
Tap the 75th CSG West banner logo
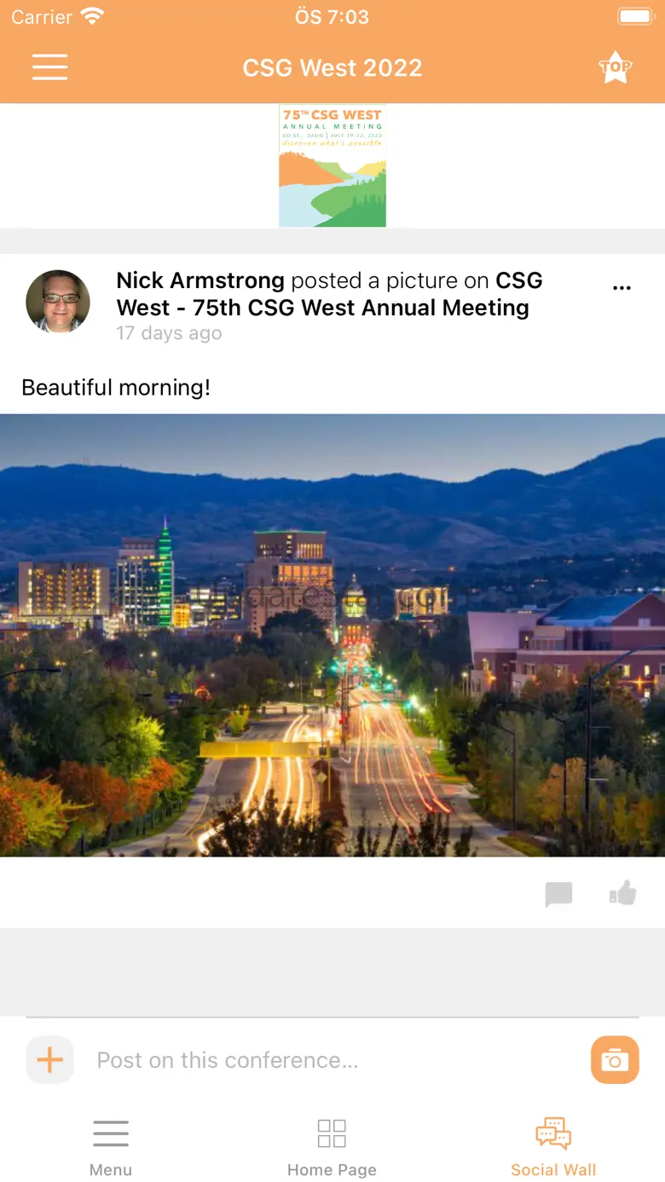click(332, 165)
